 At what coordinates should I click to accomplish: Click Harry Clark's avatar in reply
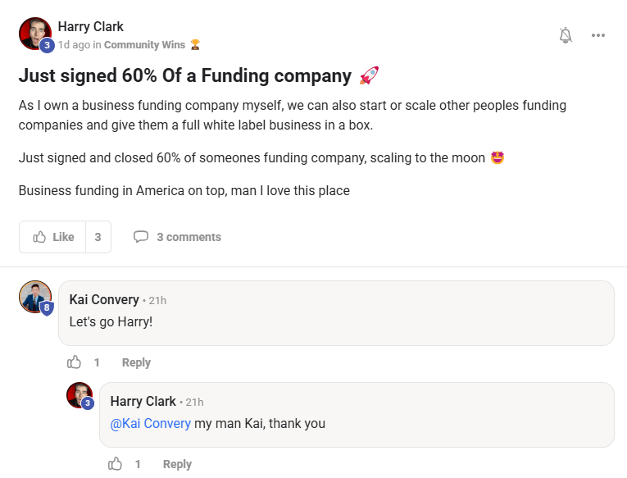coord(79,394)
